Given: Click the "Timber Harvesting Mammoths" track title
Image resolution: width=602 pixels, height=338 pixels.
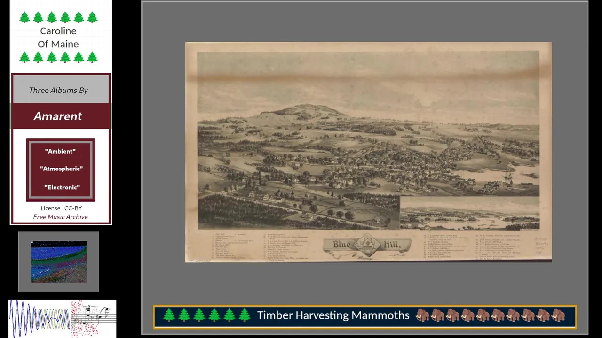Looking at the screenshot, I should pos(333,315).
